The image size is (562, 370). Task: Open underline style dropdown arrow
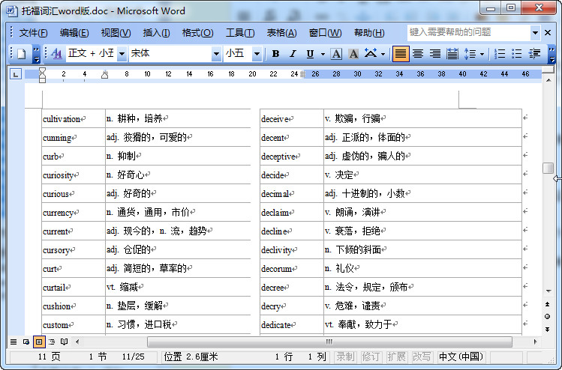coord(323,55)
